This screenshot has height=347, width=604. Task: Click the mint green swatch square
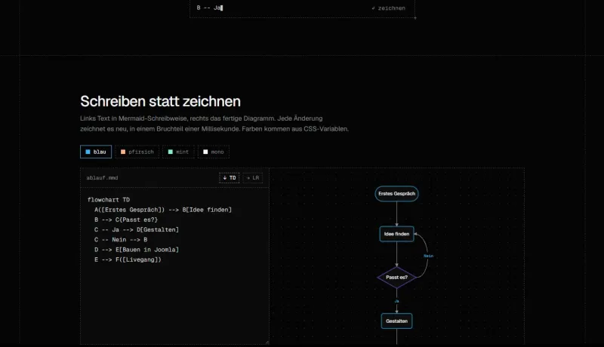tap(171, 152)
